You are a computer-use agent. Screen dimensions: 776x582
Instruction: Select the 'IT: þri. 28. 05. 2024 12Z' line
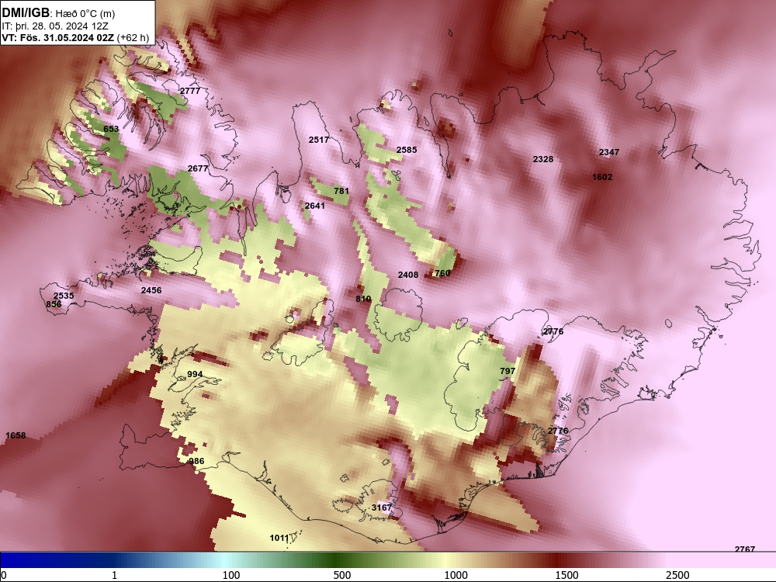pos(55,26)
